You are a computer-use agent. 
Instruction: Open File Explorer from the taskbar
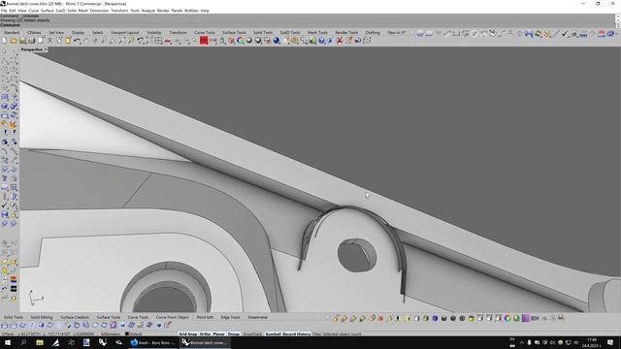click(40, 342)
